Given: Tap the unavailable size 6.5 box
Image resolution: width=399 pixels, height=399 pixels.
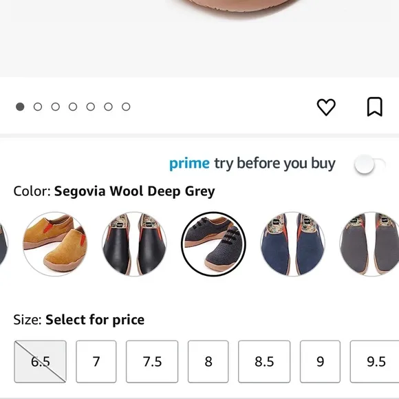Looking at the screenshot, I should click(x=40, y=361).
